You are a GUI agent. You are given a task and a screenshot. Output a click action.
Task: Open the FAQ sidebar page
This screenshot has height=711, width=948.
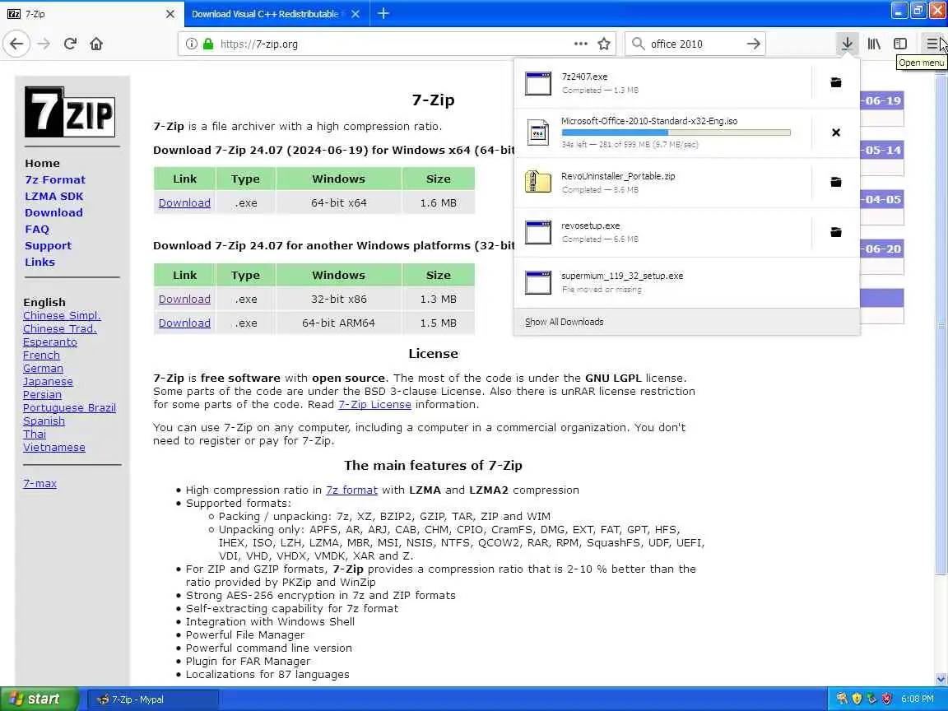click(37, 229)
